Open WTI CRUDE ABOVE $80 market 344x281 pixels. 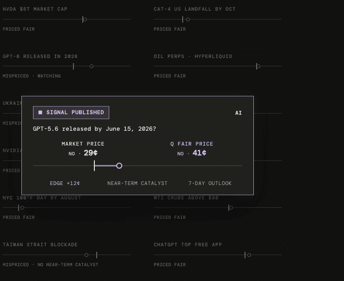(x=186, y=198)
